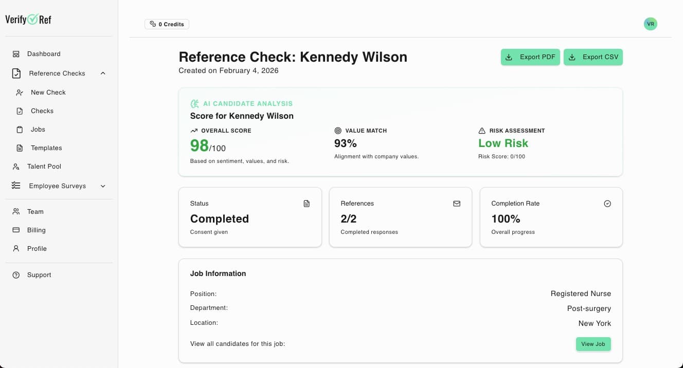Screen dimensions: 683x368
Task: Open New Check in the sidebar
Action: pos(48,93)
